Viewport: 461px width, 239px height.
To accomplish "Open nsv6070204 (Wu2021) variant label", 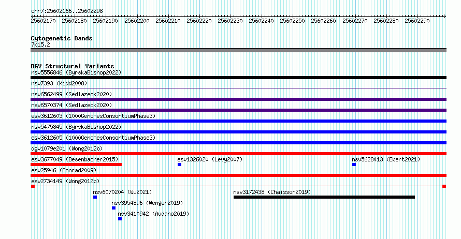I will (122, 192).
